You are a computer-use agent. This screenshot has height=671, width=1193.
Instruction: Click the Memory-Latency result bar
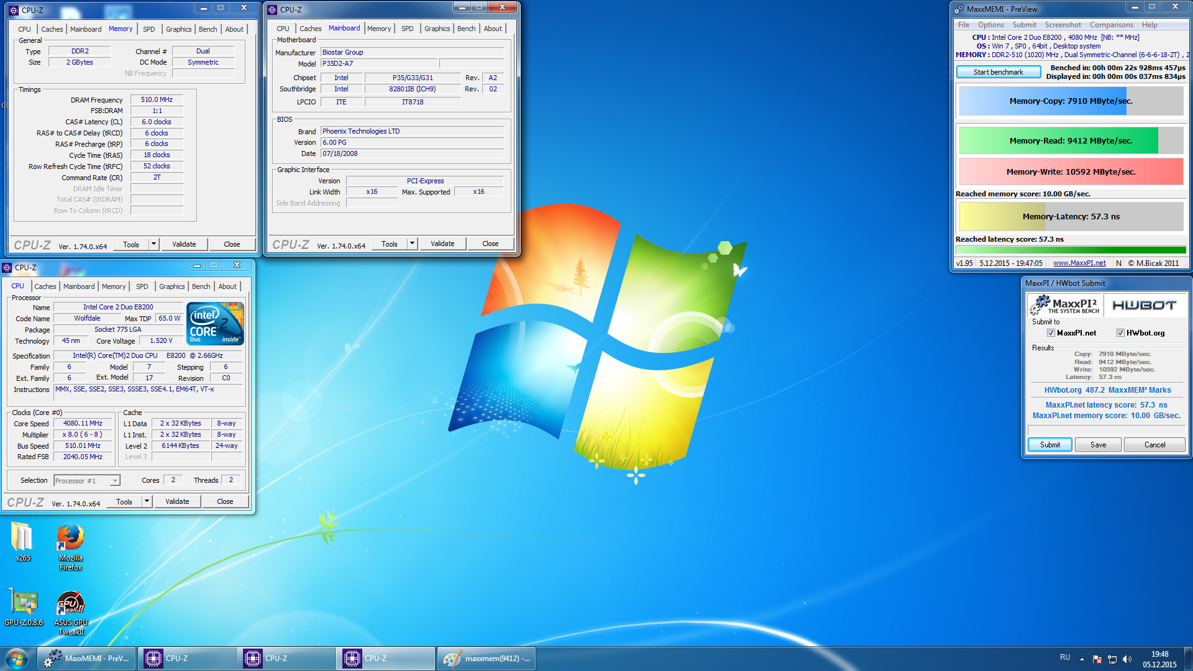pos(1071,216)
